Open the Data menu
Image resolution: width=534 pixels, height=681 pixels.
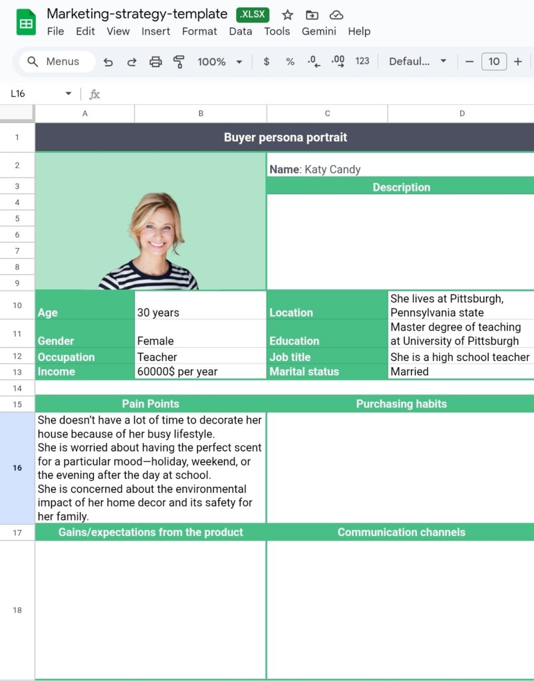pyautogui.click(x=240, y=31)
